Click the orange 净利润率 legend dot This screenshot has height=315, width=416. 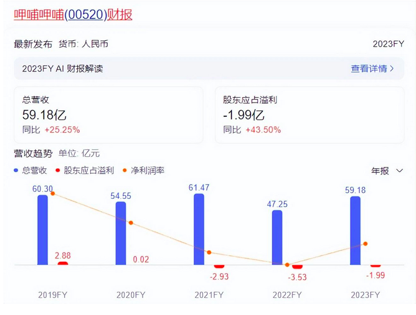[x=125, y=170]
